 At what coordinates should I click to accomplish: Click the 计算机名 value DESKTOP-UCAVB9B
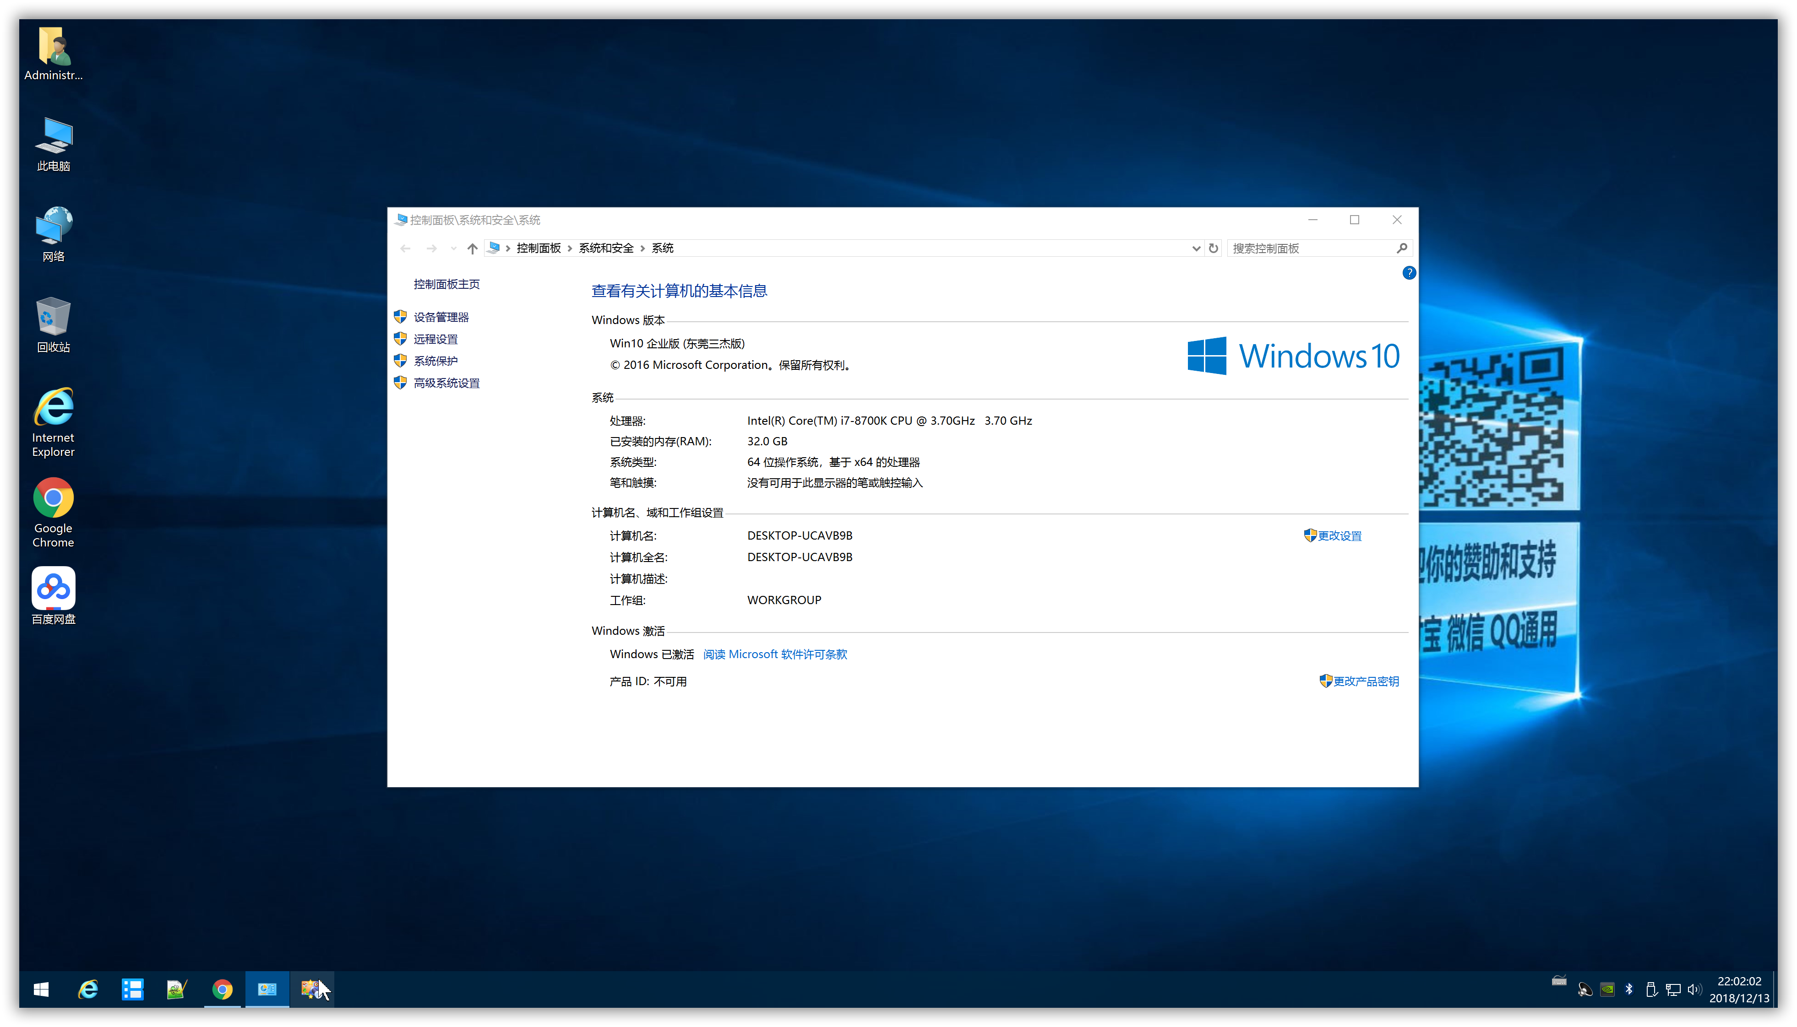pyautogui.click(x=800, y=536)
